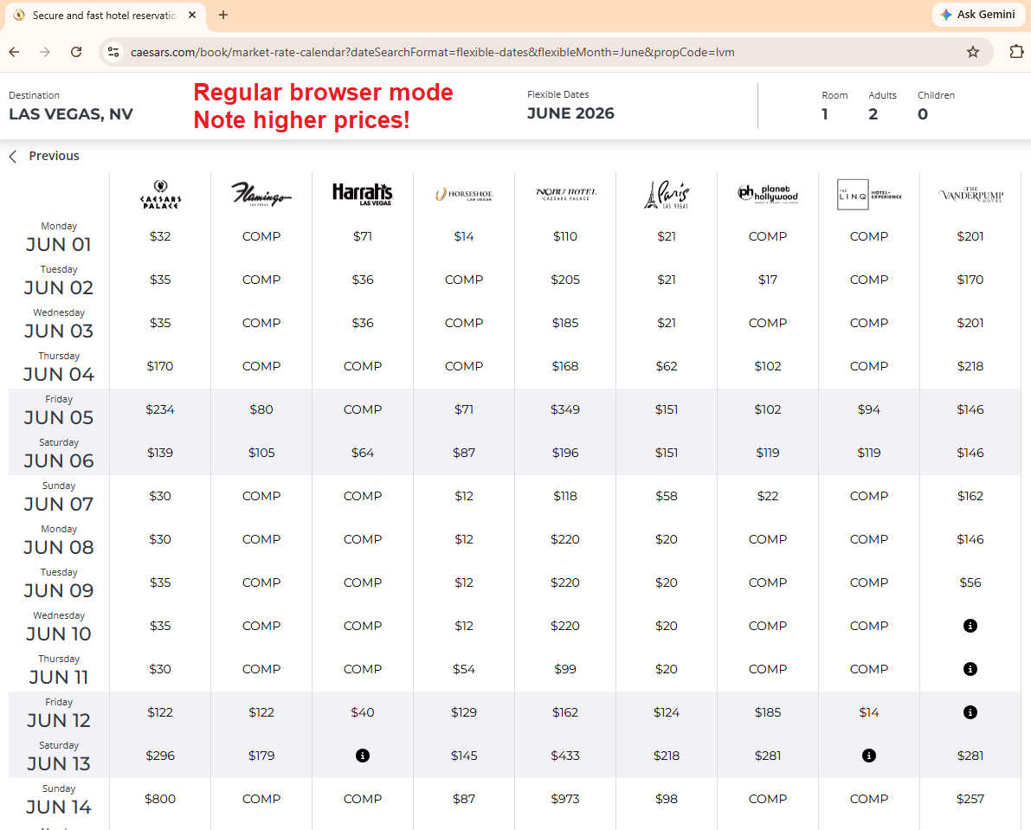Select Horseshoe $12 rate on Jun 08

(463, 540)
